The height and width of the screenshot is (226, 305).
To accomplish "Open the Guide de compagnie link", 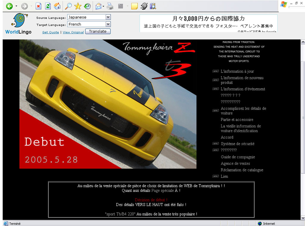I will pyautogui.click(x=238, y=157).
